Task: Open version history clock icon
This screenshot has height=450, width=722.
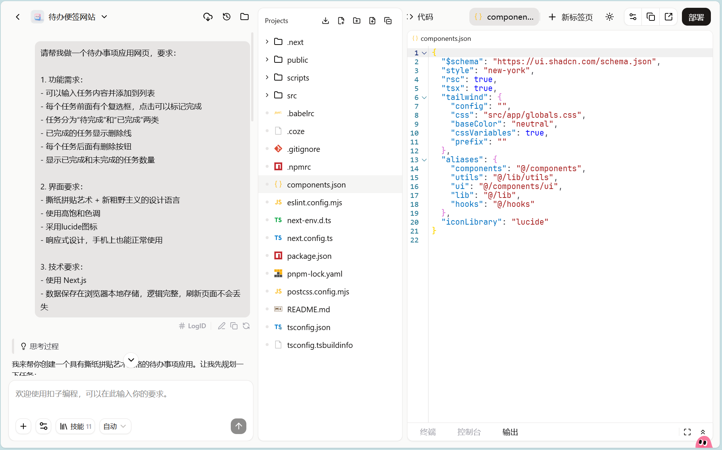Action: (226, 17)
